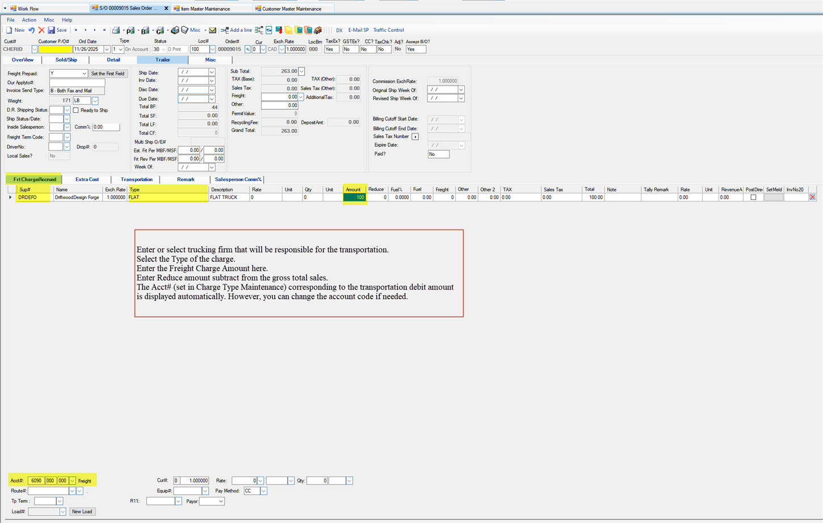This screenshot has height=523, width=823.
Task: Delete record using the red X icon
Action: [x=41, y=30]
